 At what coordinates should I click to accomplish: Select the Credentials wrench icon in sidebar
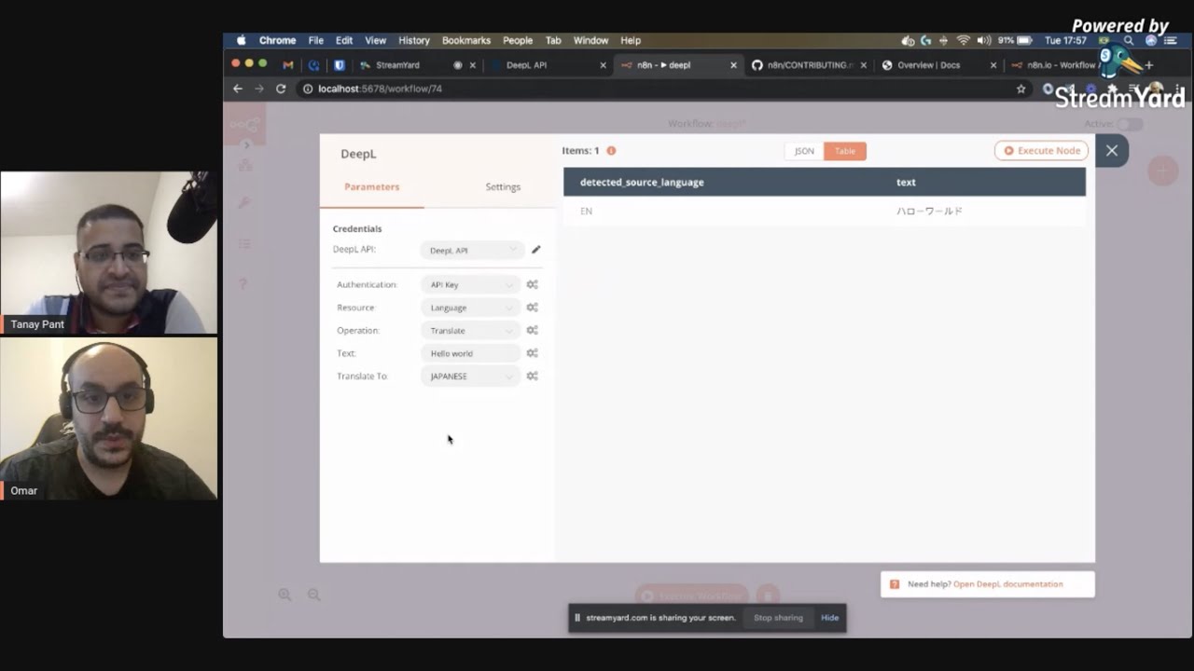[x=243, y=203]
